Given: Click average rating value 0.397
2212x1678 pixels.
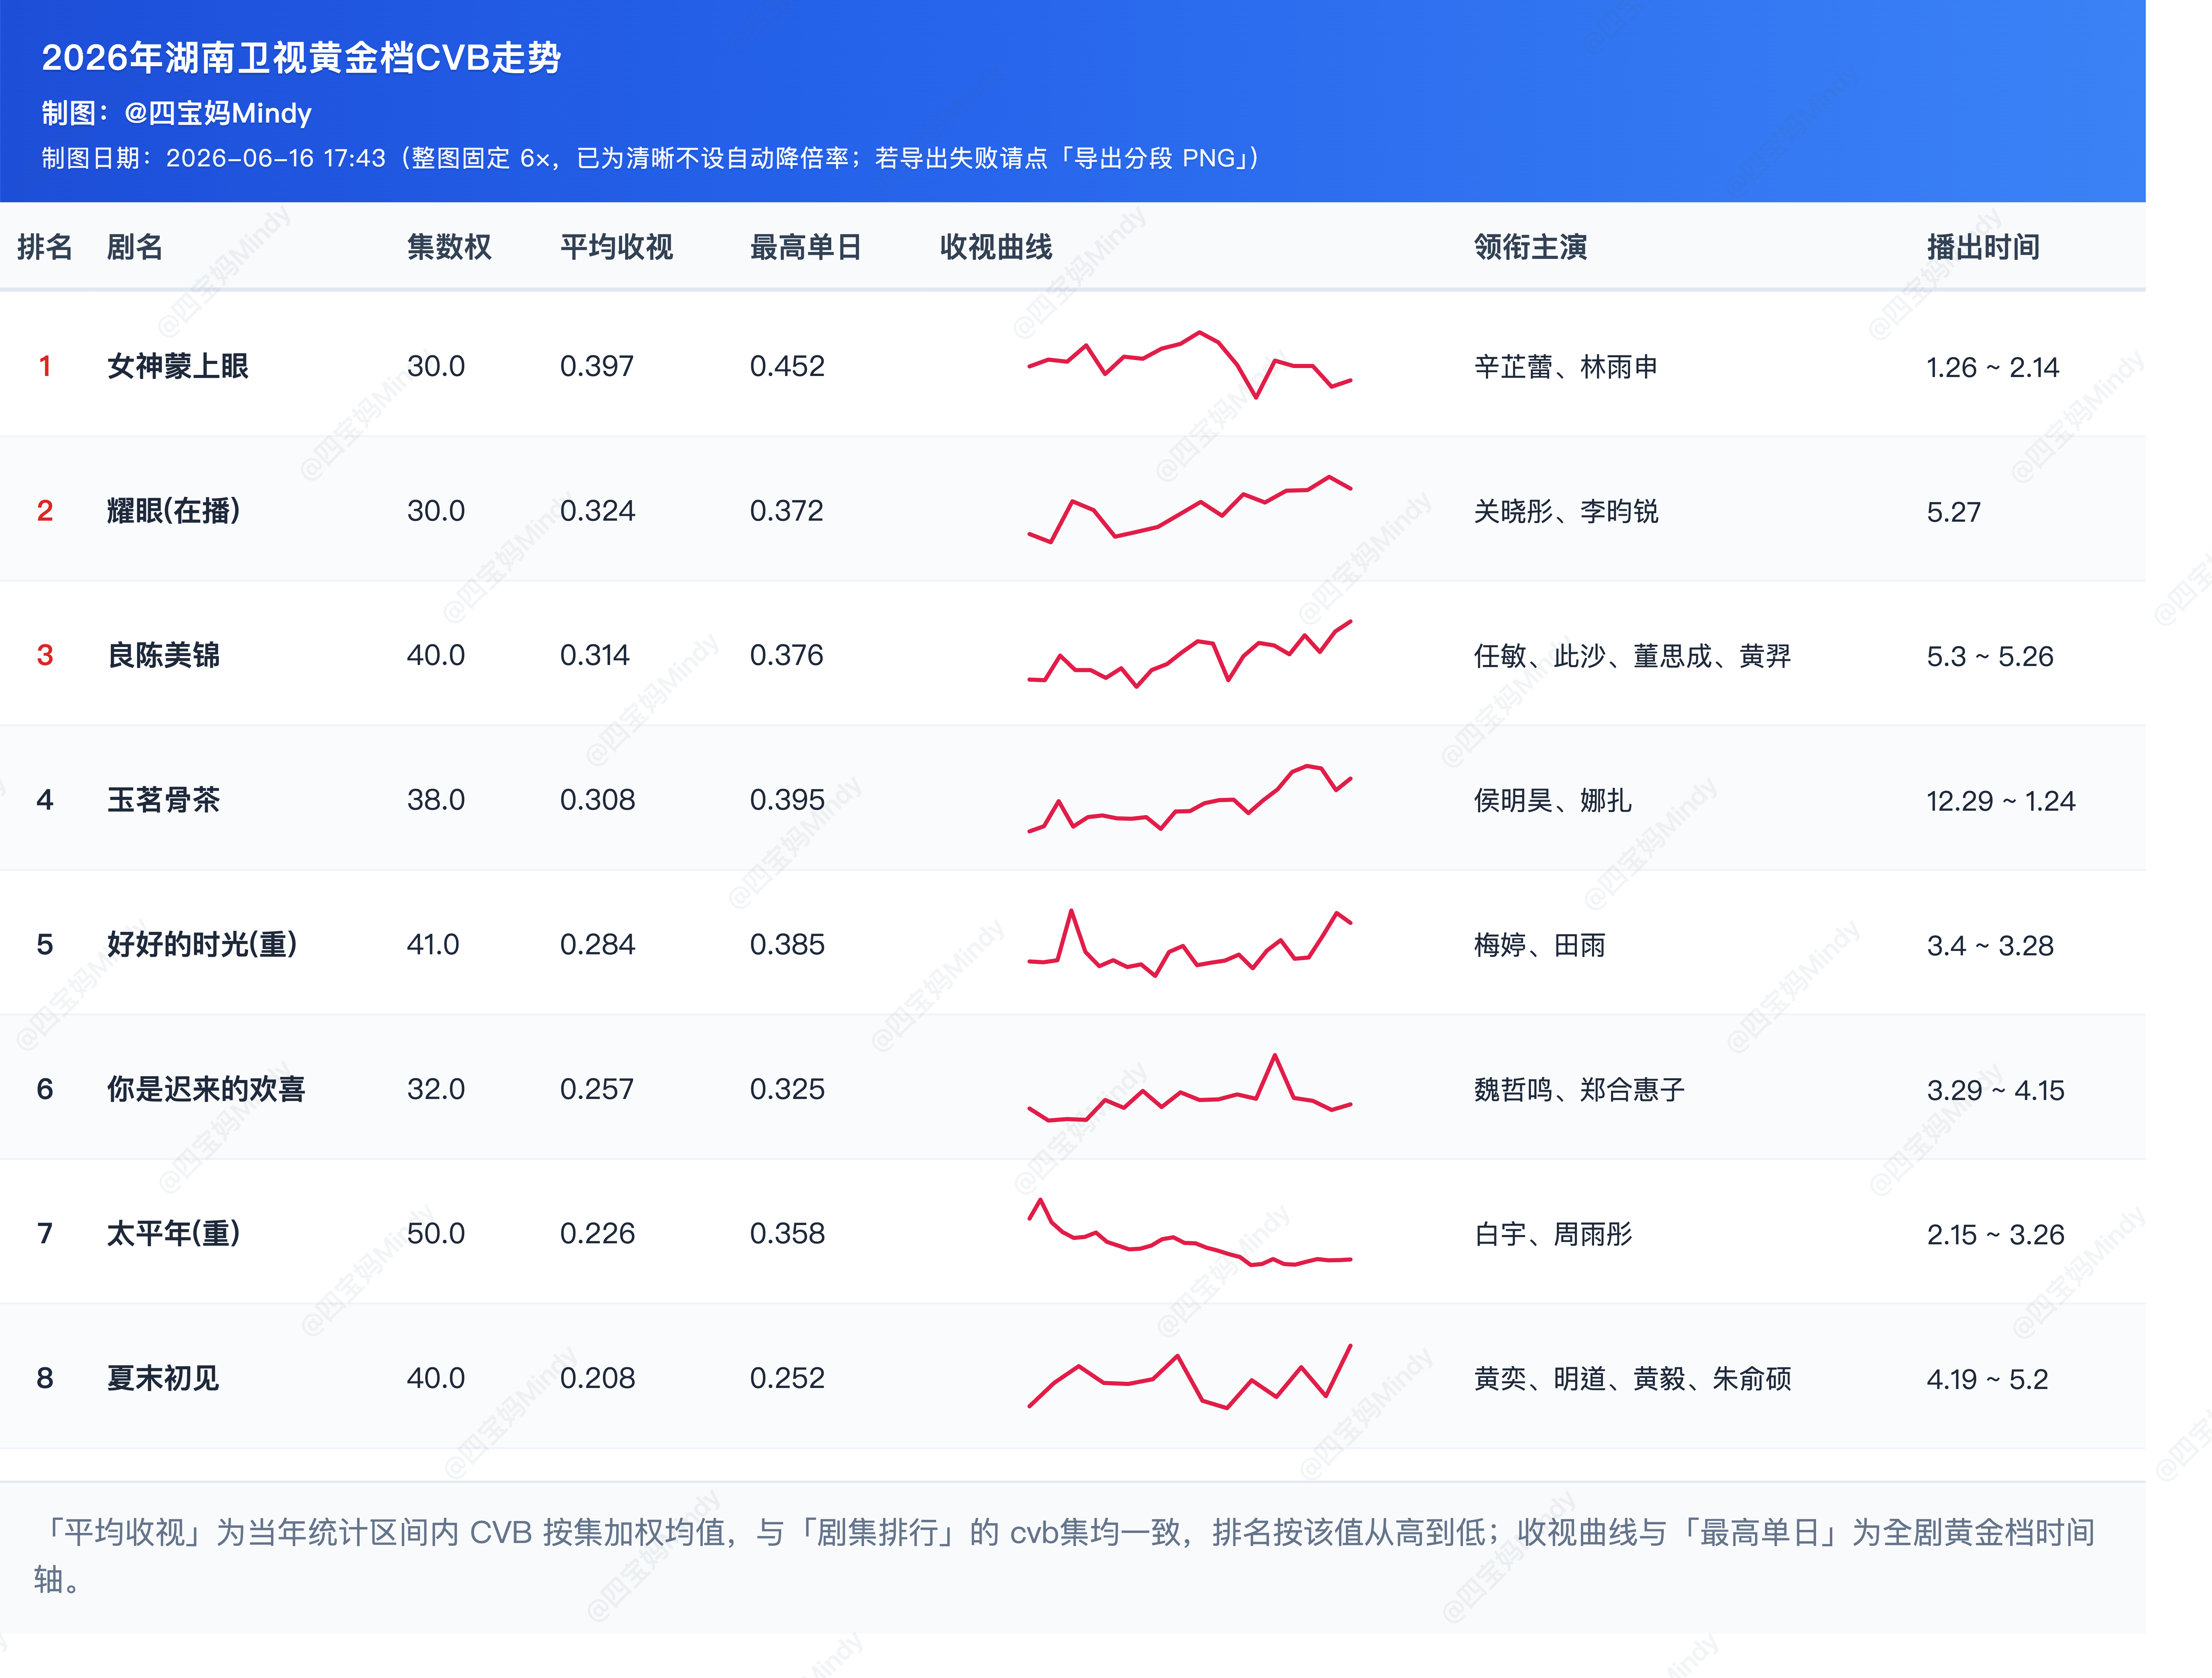Looking at the screenshot, I should 597,366.
